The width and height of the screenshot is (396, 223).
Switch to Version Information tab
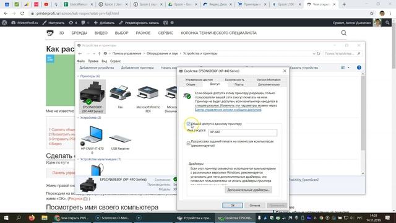[x=269, y=80]
